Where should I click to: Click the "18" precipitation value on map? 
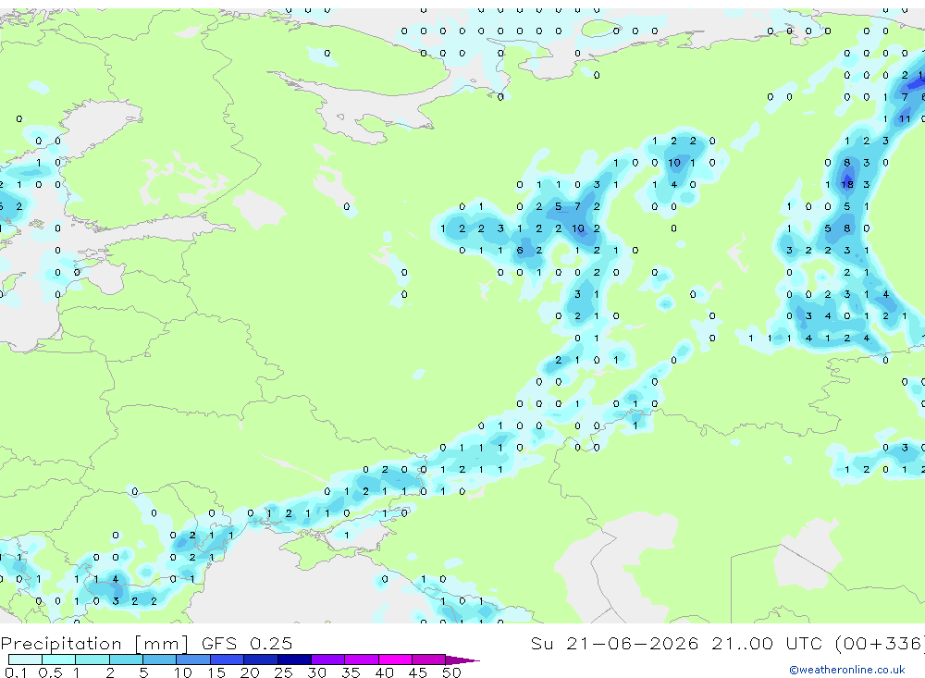(x=847, y=185)
